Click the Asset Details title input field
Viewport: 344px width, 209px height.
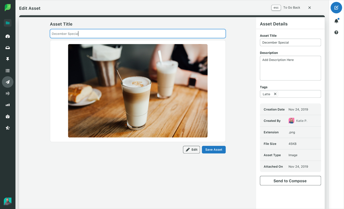pyautogui.click(x=290, y=42)
